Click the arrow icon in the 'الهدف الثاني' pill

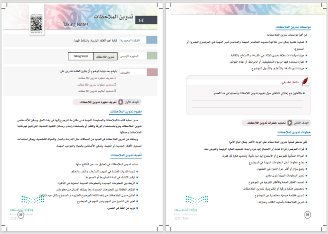click(x=290, y=123)
